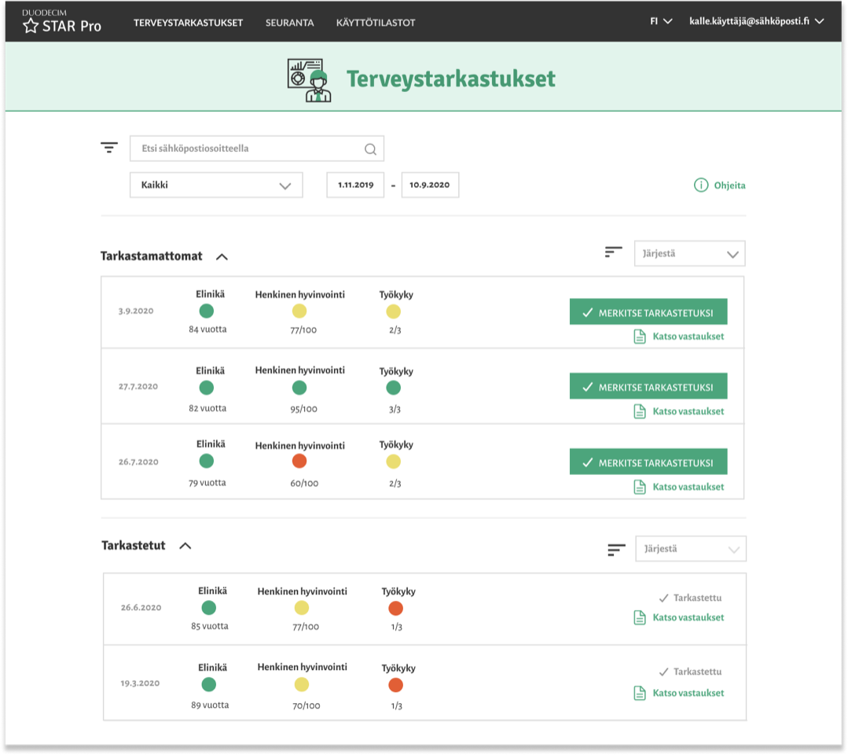Click the start date field 1.11.2019

[x=355, y=185]
